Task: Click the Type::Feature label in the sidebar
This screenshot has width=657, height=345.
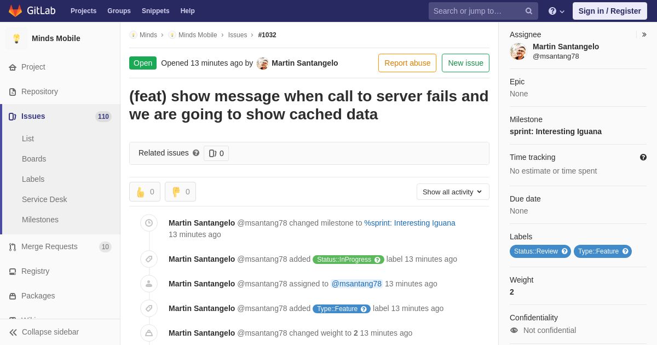Action: click(x=603, y=251)
